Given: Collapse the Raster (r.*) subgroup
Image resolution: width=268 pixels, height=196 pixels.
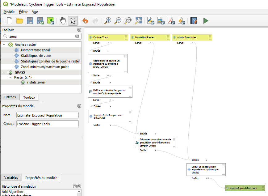Looking at the screenshot, I should click(x=10, y=77).
